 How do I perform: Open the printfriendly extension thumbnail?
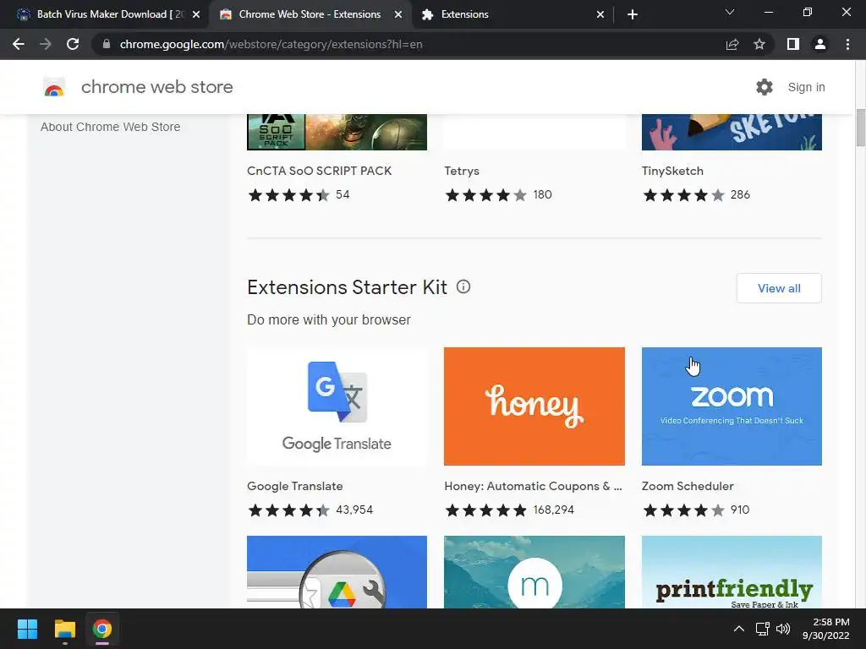click(x=732, y=572)
